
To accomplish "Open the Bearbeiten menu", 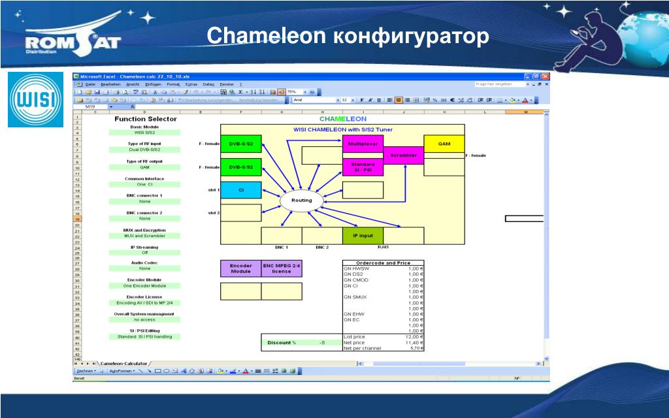I will point(110,84).
